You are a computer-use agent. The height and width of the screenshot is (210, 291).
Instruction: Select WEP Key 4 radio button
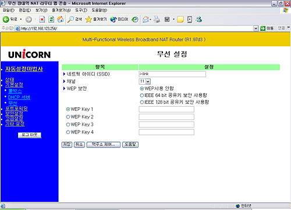68,132
